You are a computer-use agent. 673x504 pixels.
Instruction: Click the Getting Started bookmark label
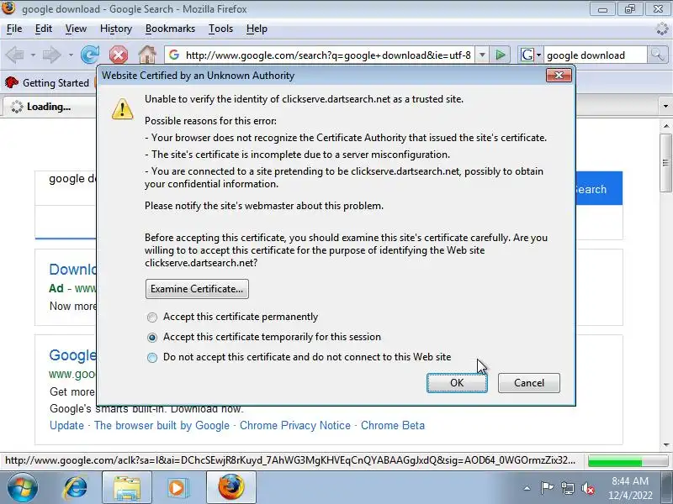tap(56, 82)
